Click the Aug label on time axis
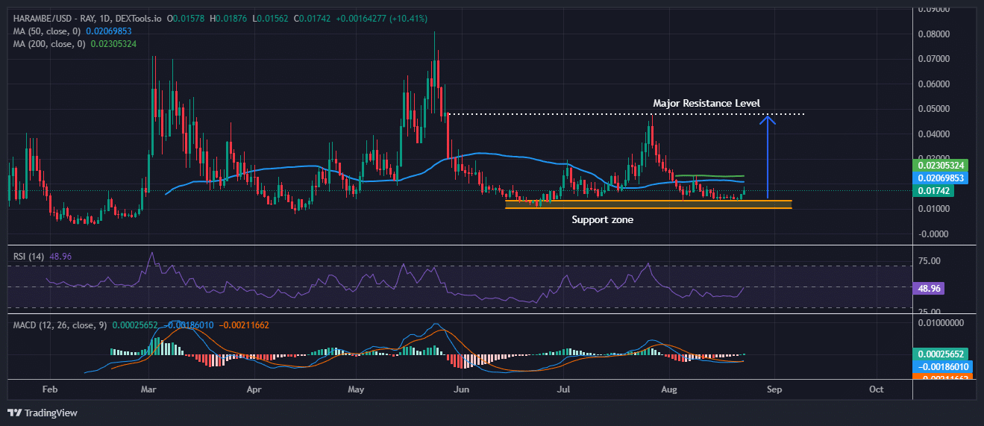This screenshot has width=984, height=426. point(668,389)
